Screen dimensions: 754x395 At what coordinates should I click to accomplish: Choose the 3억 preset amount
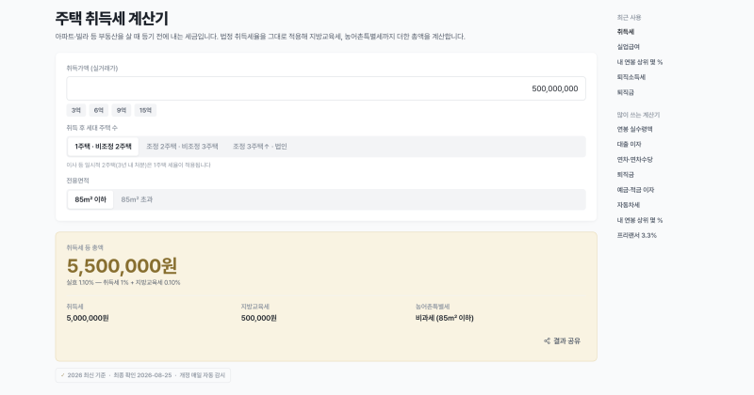click(x=76, y=110)
